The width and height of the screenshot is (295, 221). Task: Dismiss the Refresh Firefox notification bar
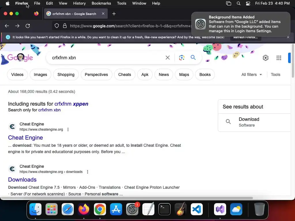click(x=288, y=37)
